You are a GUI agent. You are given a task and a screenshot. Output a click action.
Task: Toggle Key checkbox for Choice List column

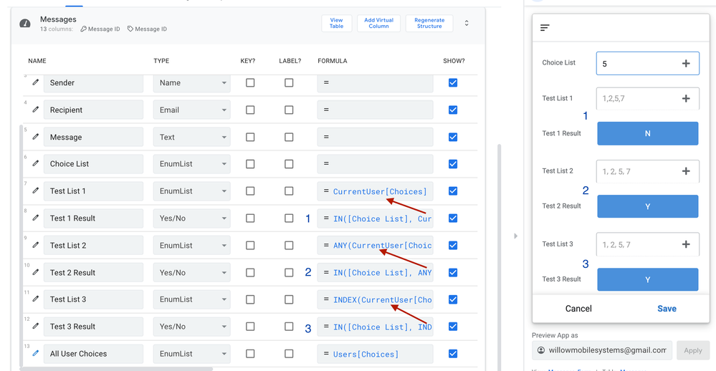[x=250, y=164]
